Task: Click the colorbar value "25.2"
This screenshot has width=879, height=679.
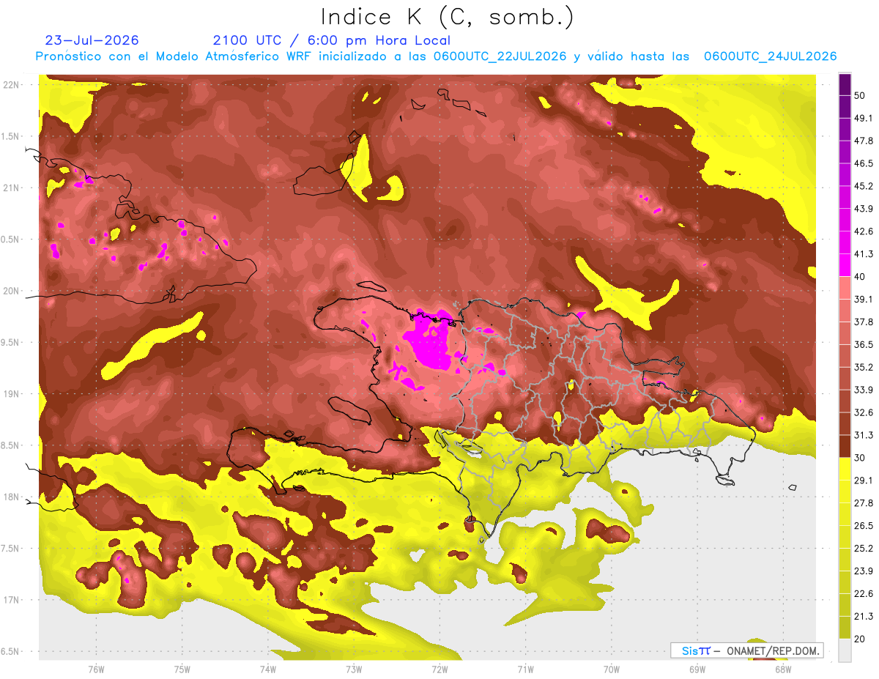Action: pos(864,548)
